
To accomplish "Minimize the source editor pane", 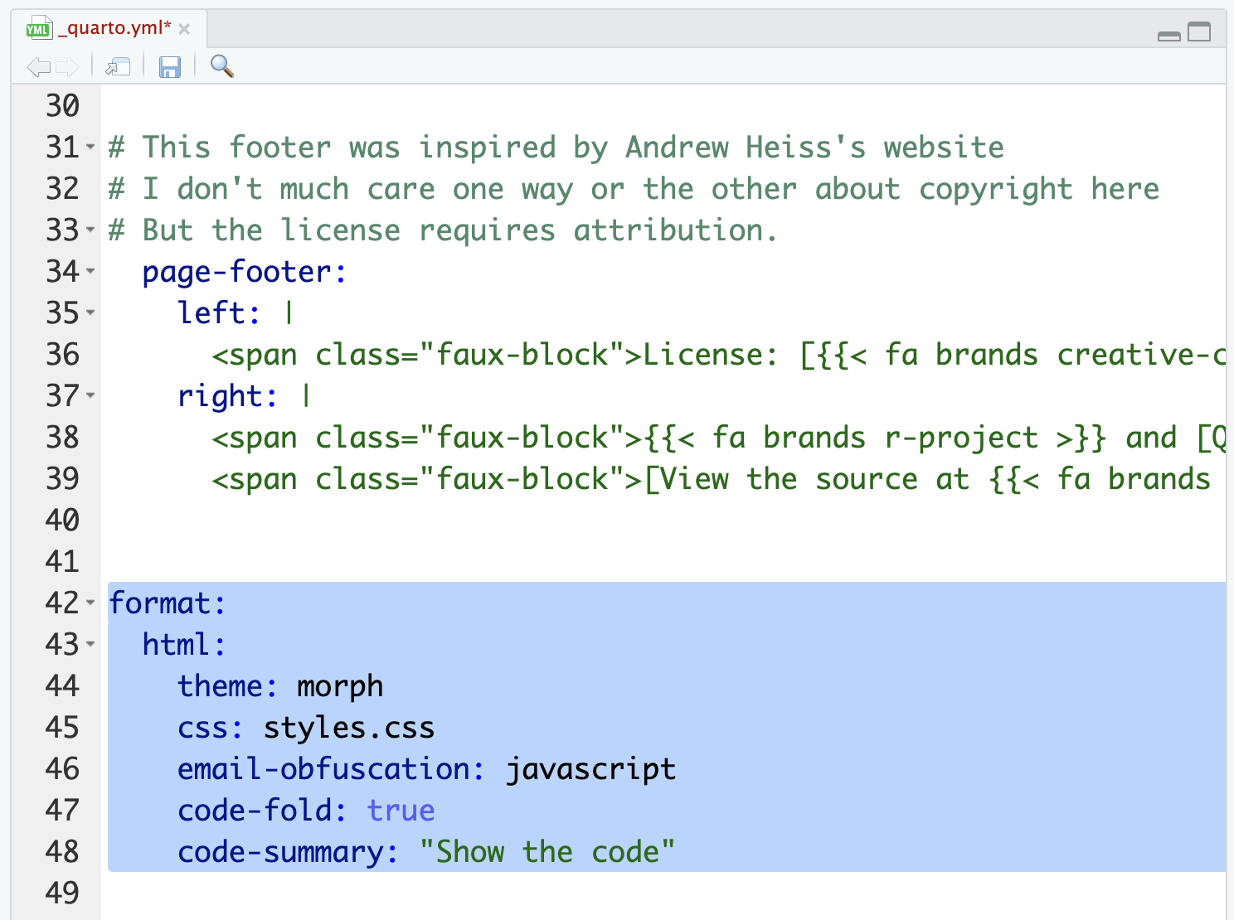I will coord(1168,35).
